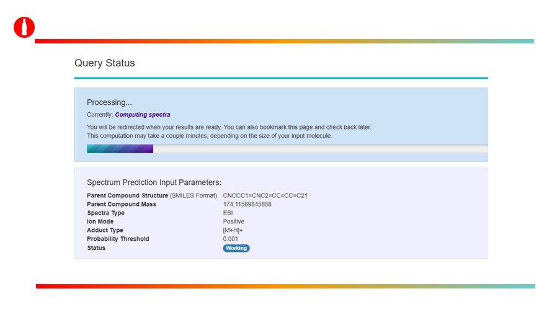Click the Positive ion mode value
Screen dimensions: 547x317
(x=233, y=221)
